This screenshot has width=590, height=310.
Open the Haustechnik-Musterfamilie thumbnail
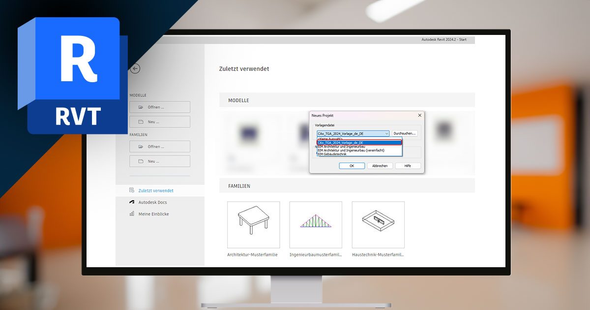tap(378, 224)
